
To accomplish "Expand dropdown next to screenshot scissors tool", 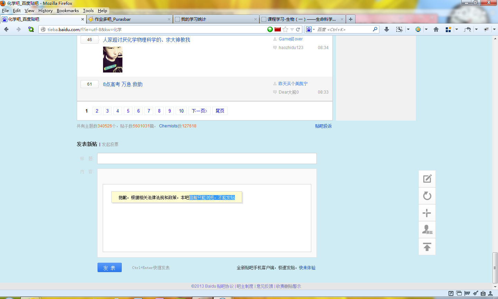I will pos(408,30).
